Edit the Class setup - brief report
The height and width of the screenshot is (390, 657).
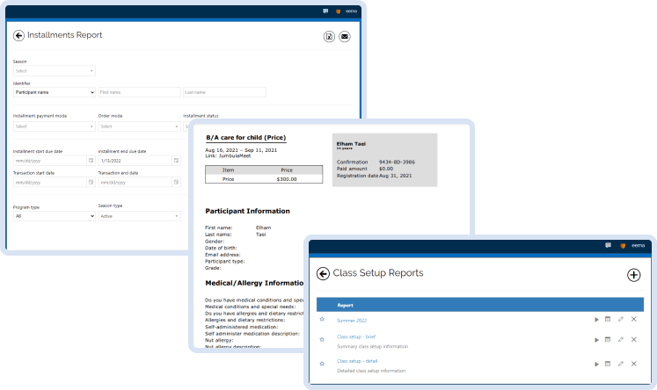[621, 339]
